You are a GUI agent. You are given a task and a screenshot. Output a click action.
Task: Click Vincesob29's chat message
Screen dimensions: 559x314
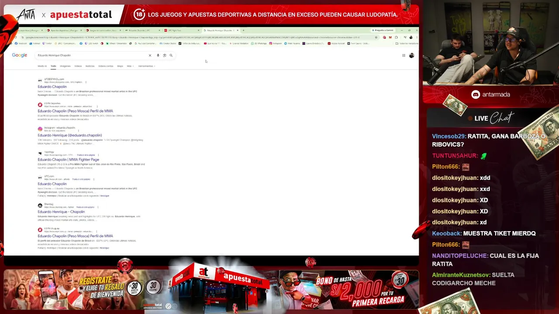click(489, 140)
